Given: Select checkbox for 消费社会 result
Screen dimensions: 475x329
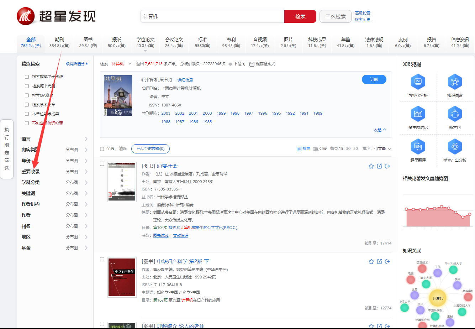Looking at the screenshot, I should tap(102, 164).
